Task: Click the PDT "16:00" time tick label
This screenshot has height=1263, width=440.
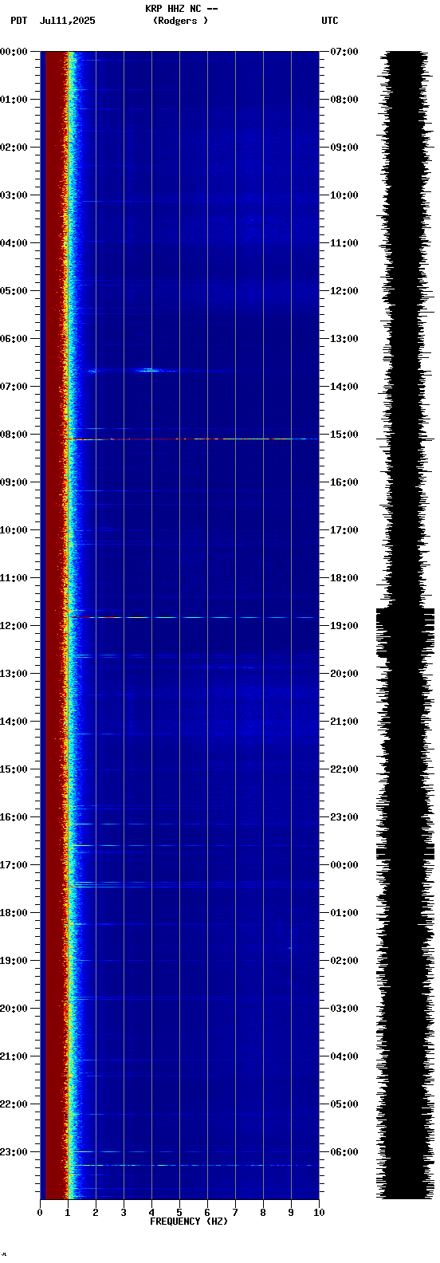Action: (x=14, y=817)
